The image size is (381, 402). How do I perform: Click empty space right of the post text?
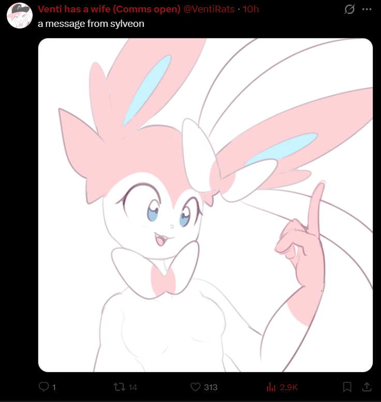pos(244,24)
